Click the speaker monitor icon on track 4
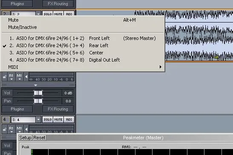 coord(26,129)
